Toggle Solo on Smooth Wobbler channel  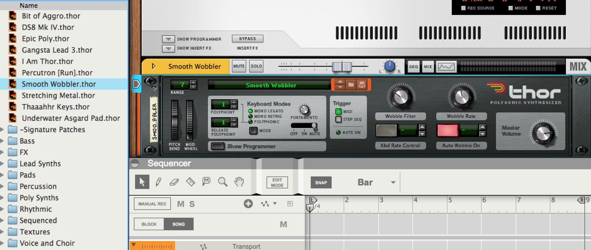tap(256, 66)
